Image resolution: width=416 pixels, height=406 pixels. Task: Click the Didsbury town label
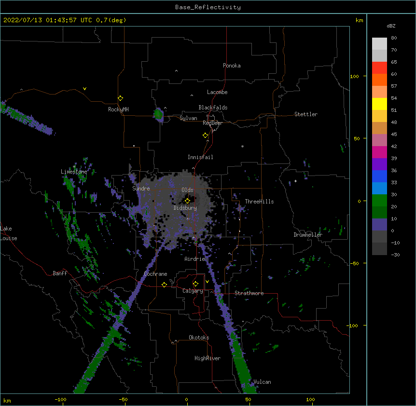(185, 208)
